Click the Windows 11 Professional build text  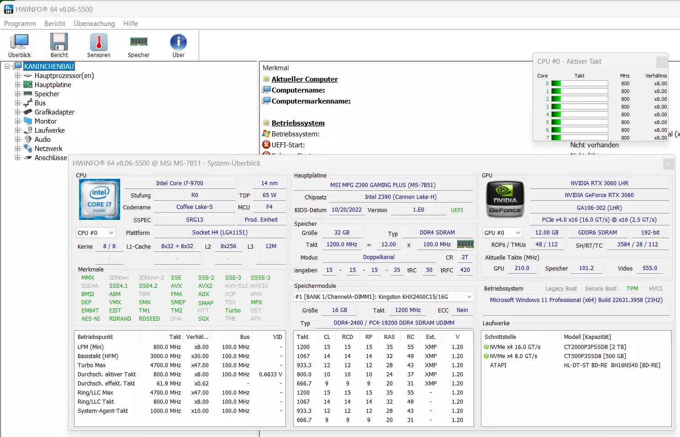pyautogui.click(x=576, y=300)
